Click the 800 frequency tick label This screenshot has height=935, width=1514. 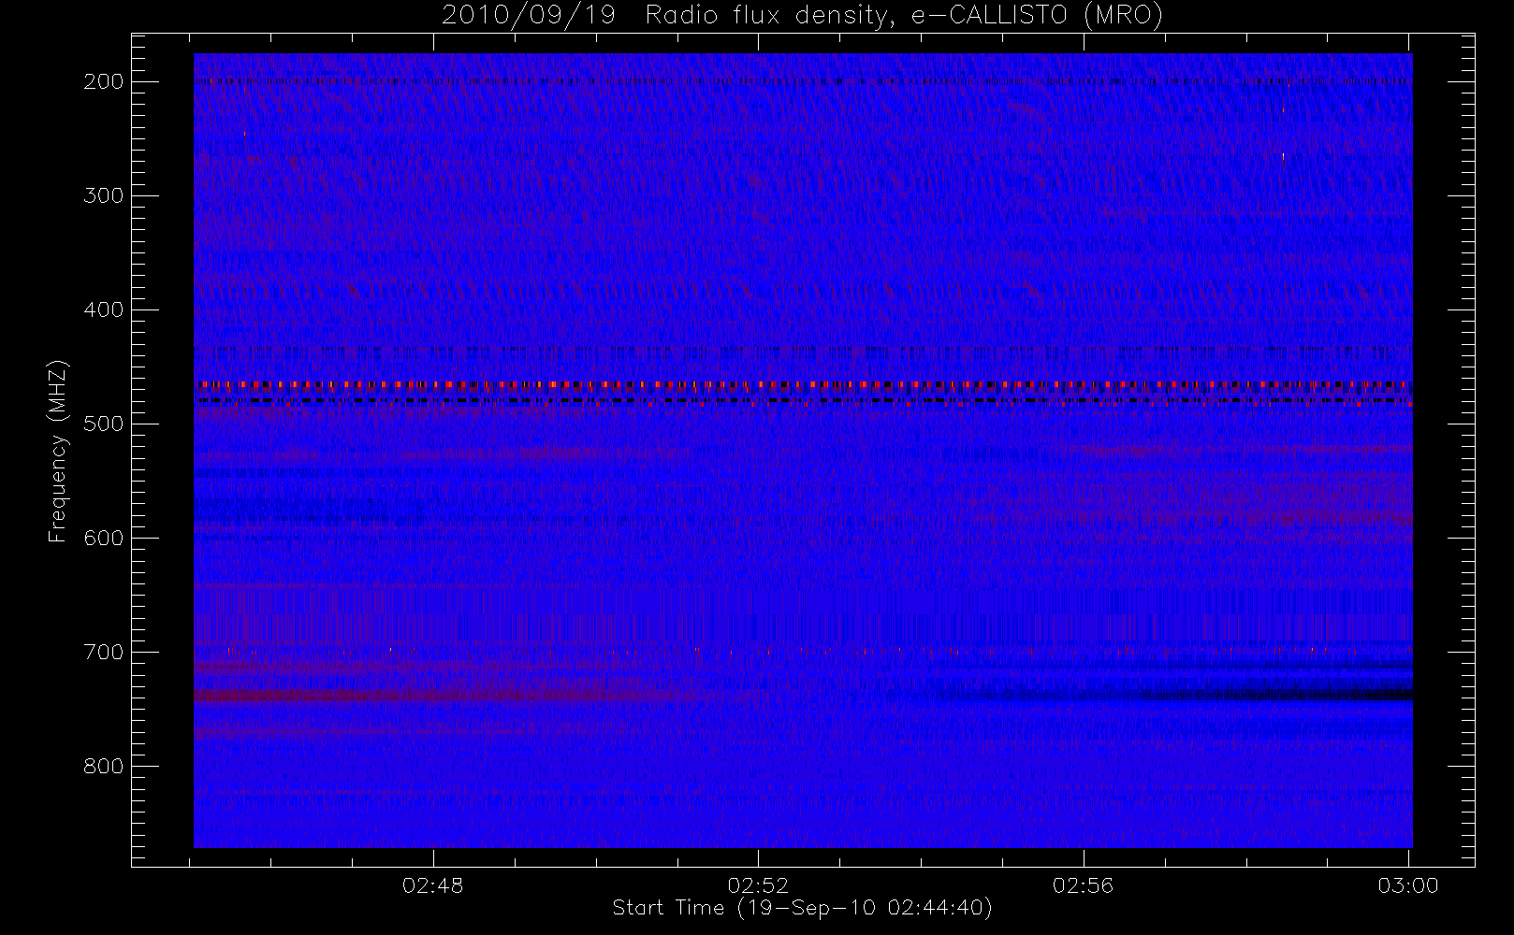point(104,766)
